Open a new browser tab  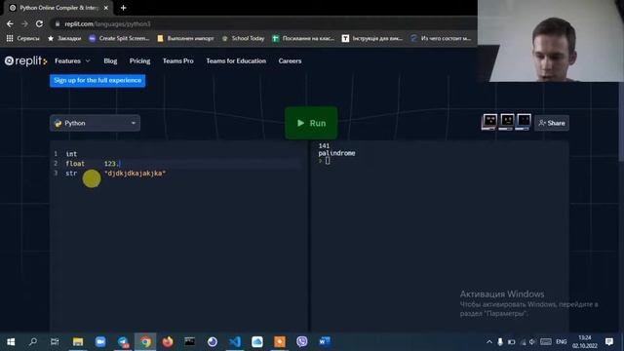click(124, 8)
